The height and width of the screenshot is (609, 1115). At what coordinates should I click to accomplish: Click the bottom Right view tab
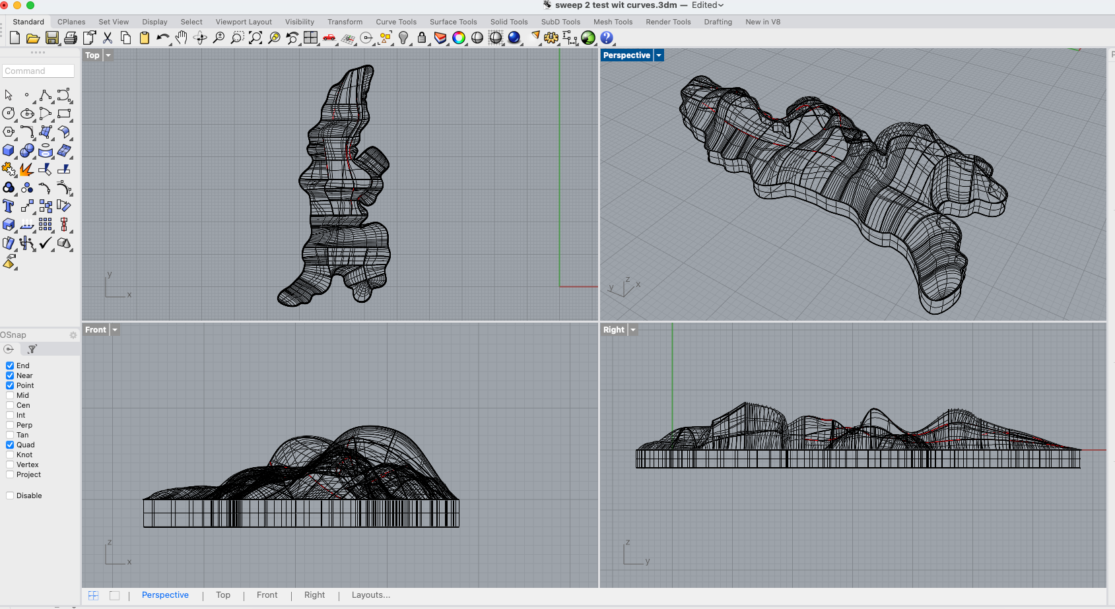point(314,595)
